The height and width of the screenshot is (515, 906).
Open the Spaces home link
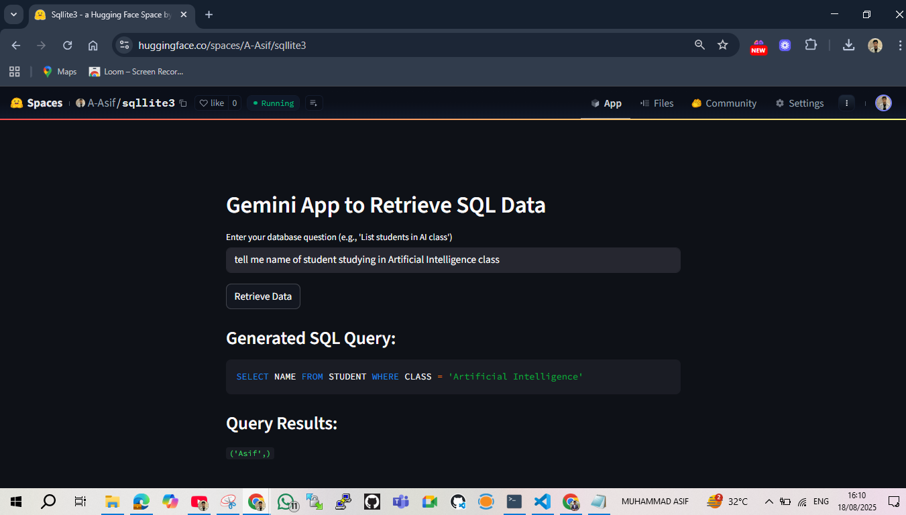(x=37, y=103)
